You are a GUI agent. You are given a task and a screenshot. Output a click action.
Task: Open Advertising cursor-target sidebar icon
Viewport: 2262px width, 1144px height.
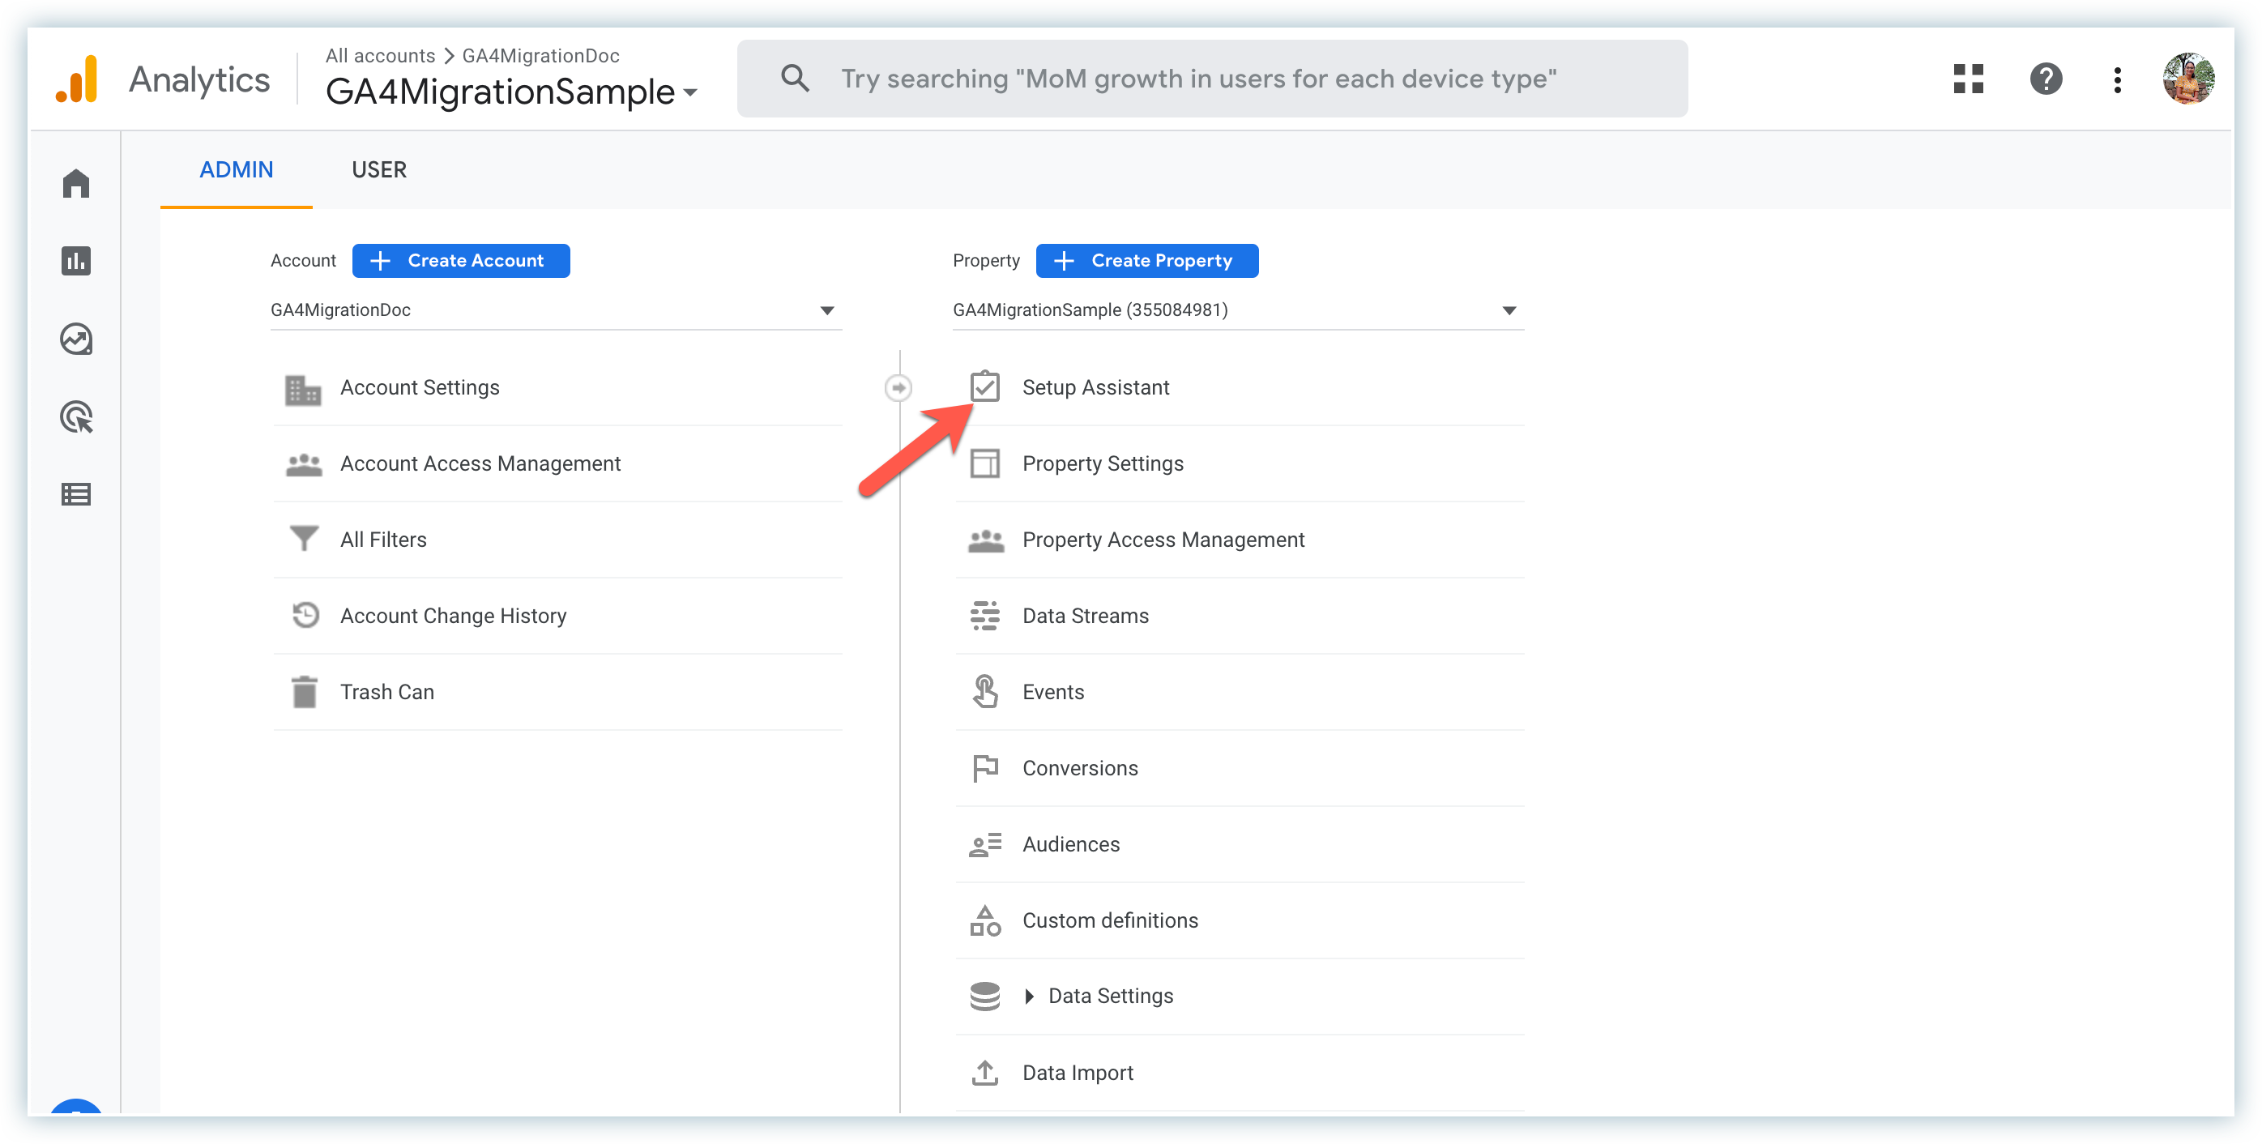[76, 417]
